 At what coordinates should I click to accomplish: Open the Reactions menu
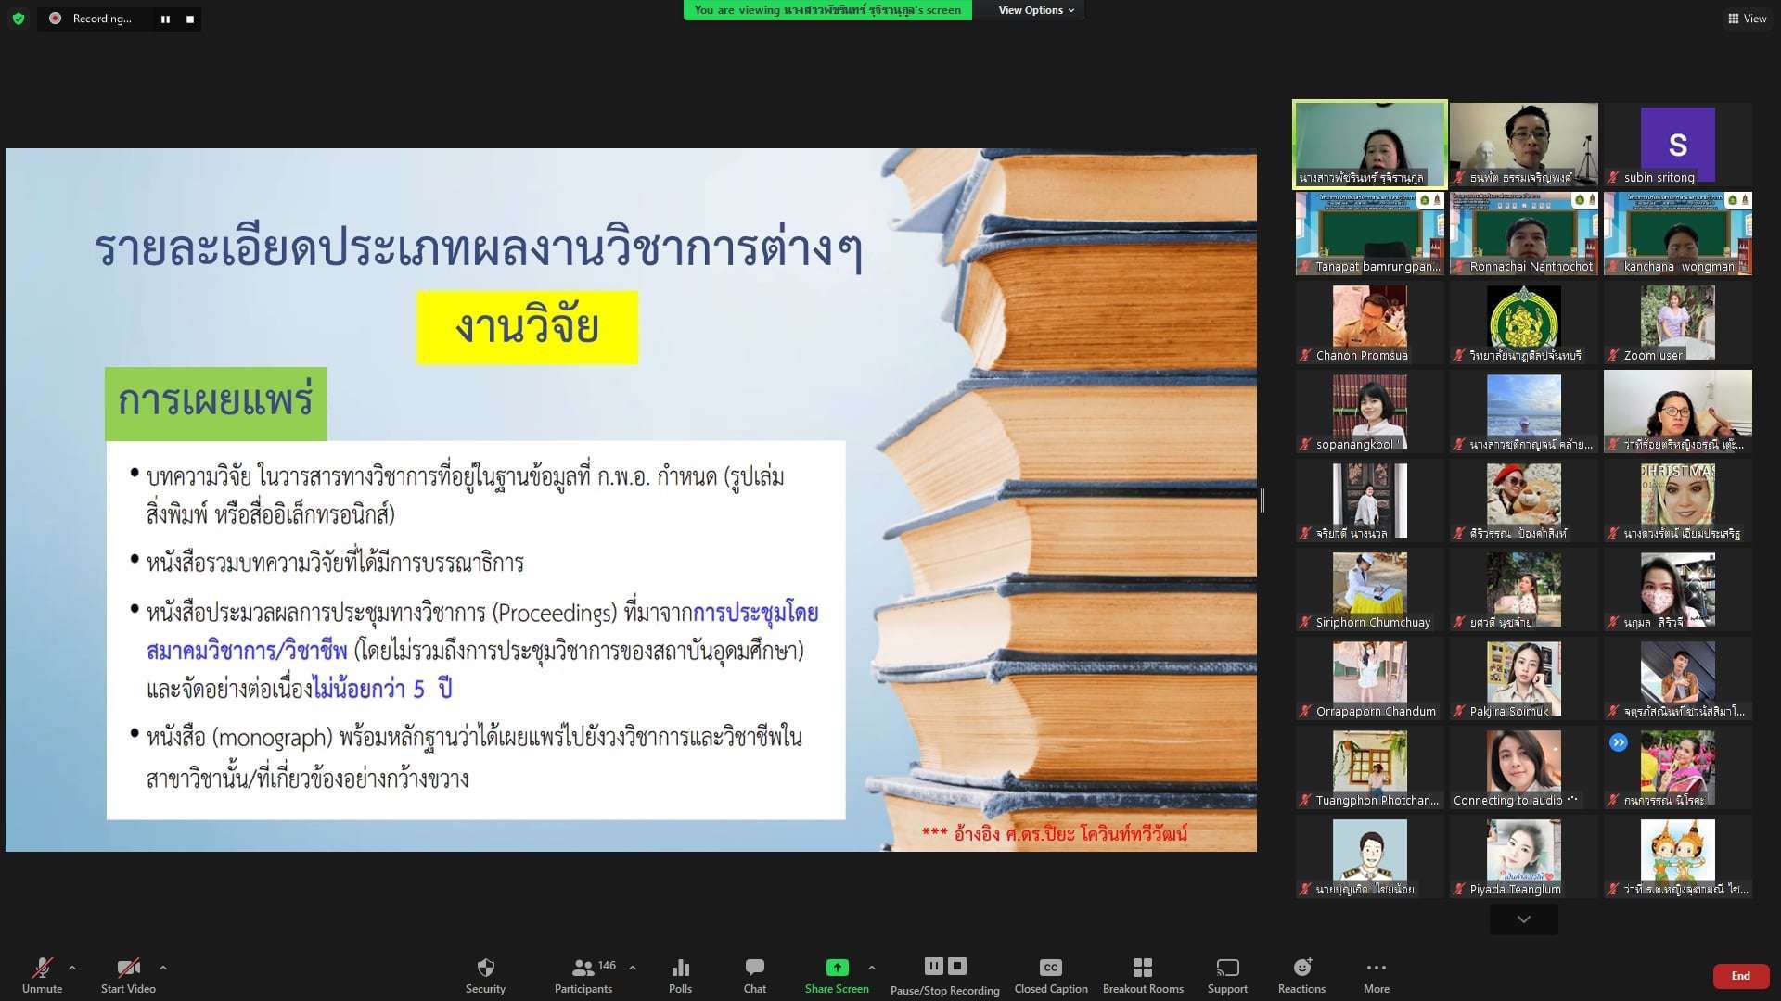[x=1301, y=975]
